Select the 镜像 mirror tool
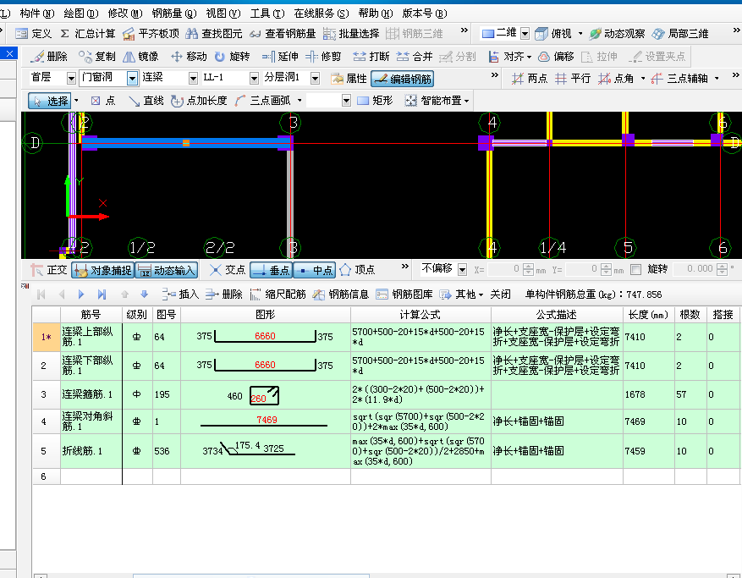 [140, 57]
